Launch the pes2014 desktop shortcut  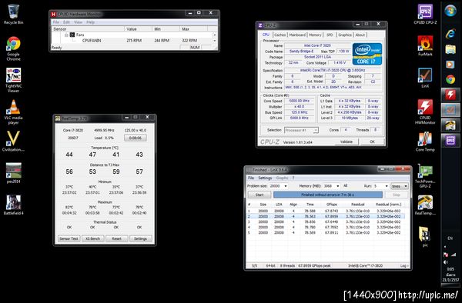pos(13,173)
